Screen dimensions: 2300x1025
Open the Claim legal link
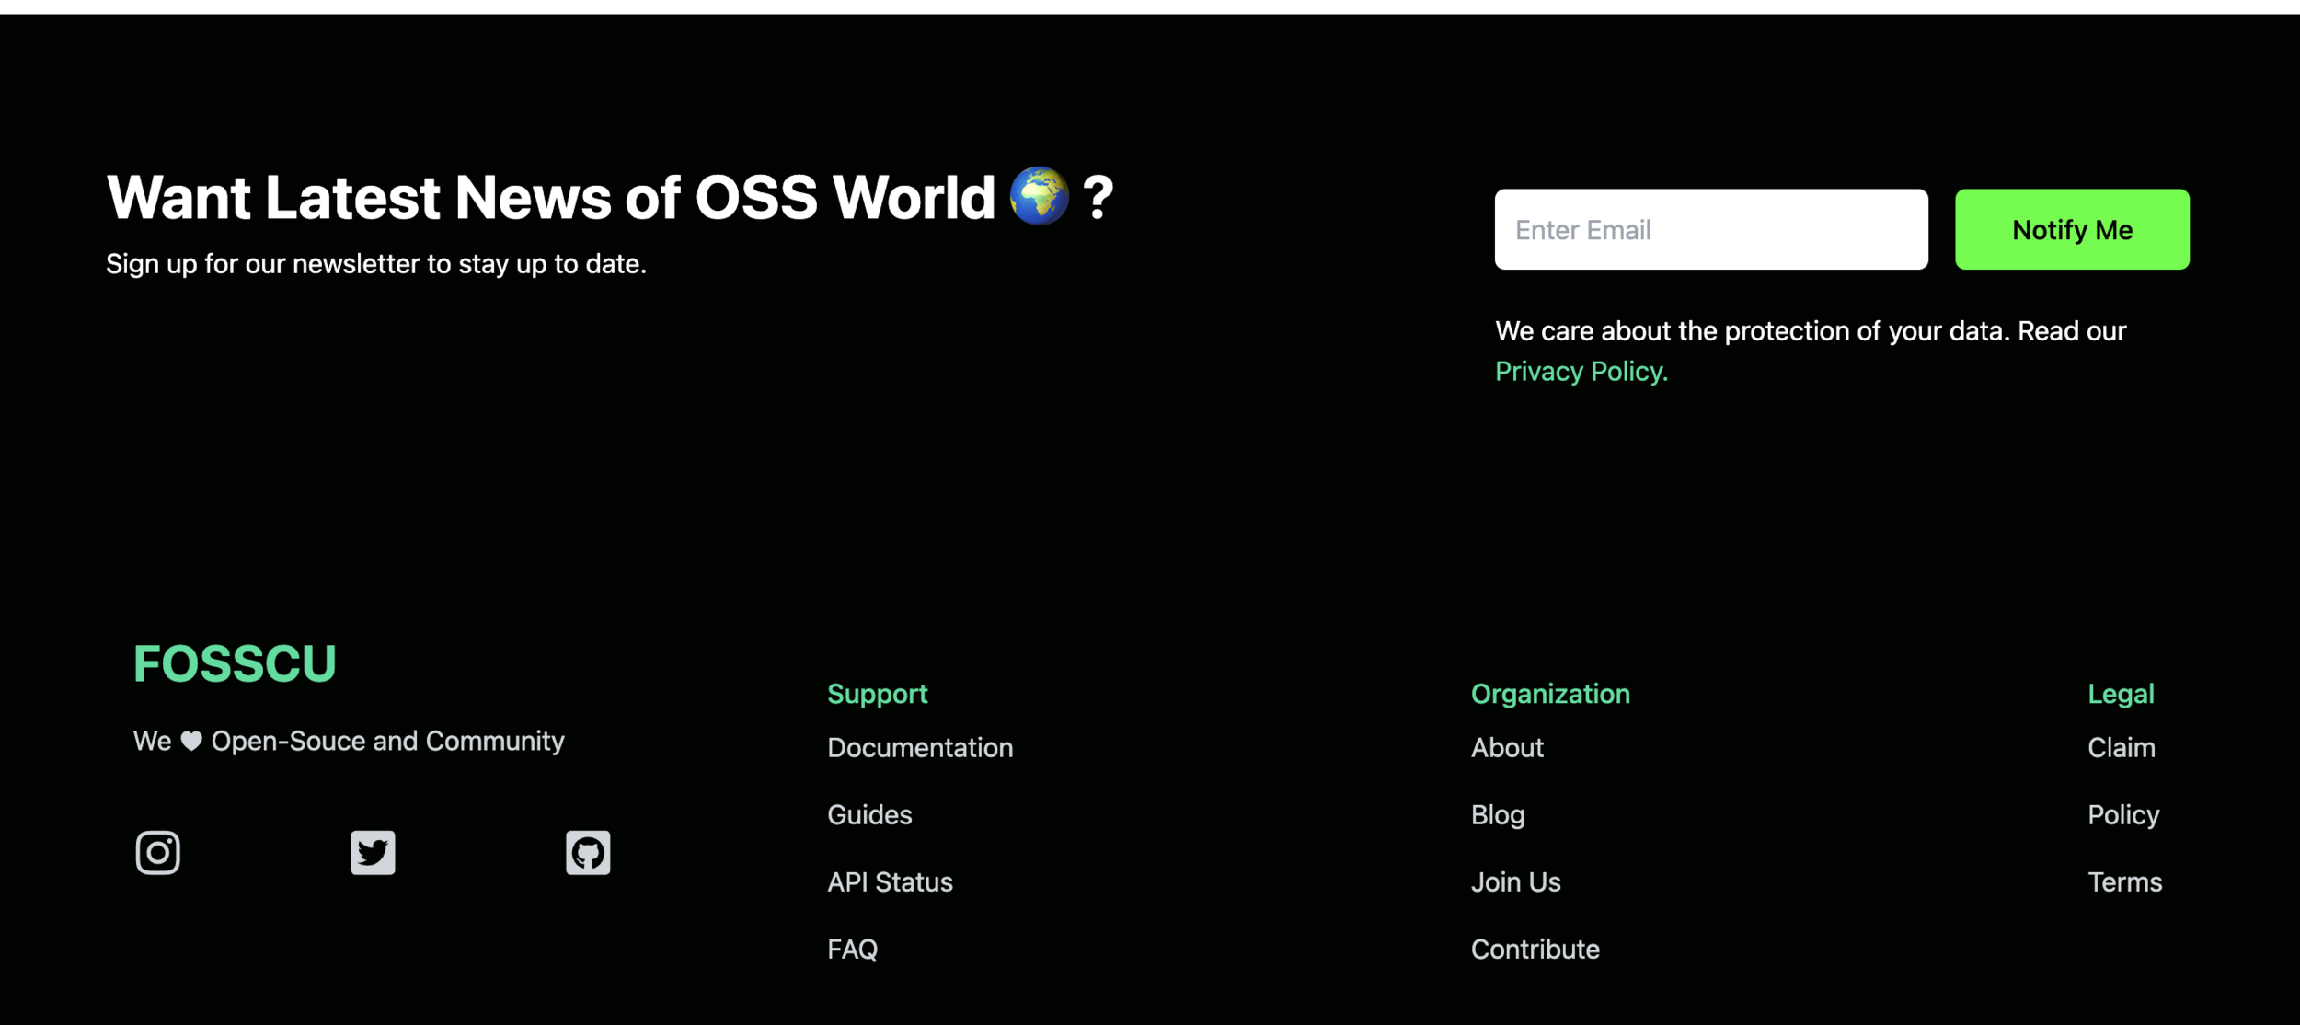point(2121,747)
